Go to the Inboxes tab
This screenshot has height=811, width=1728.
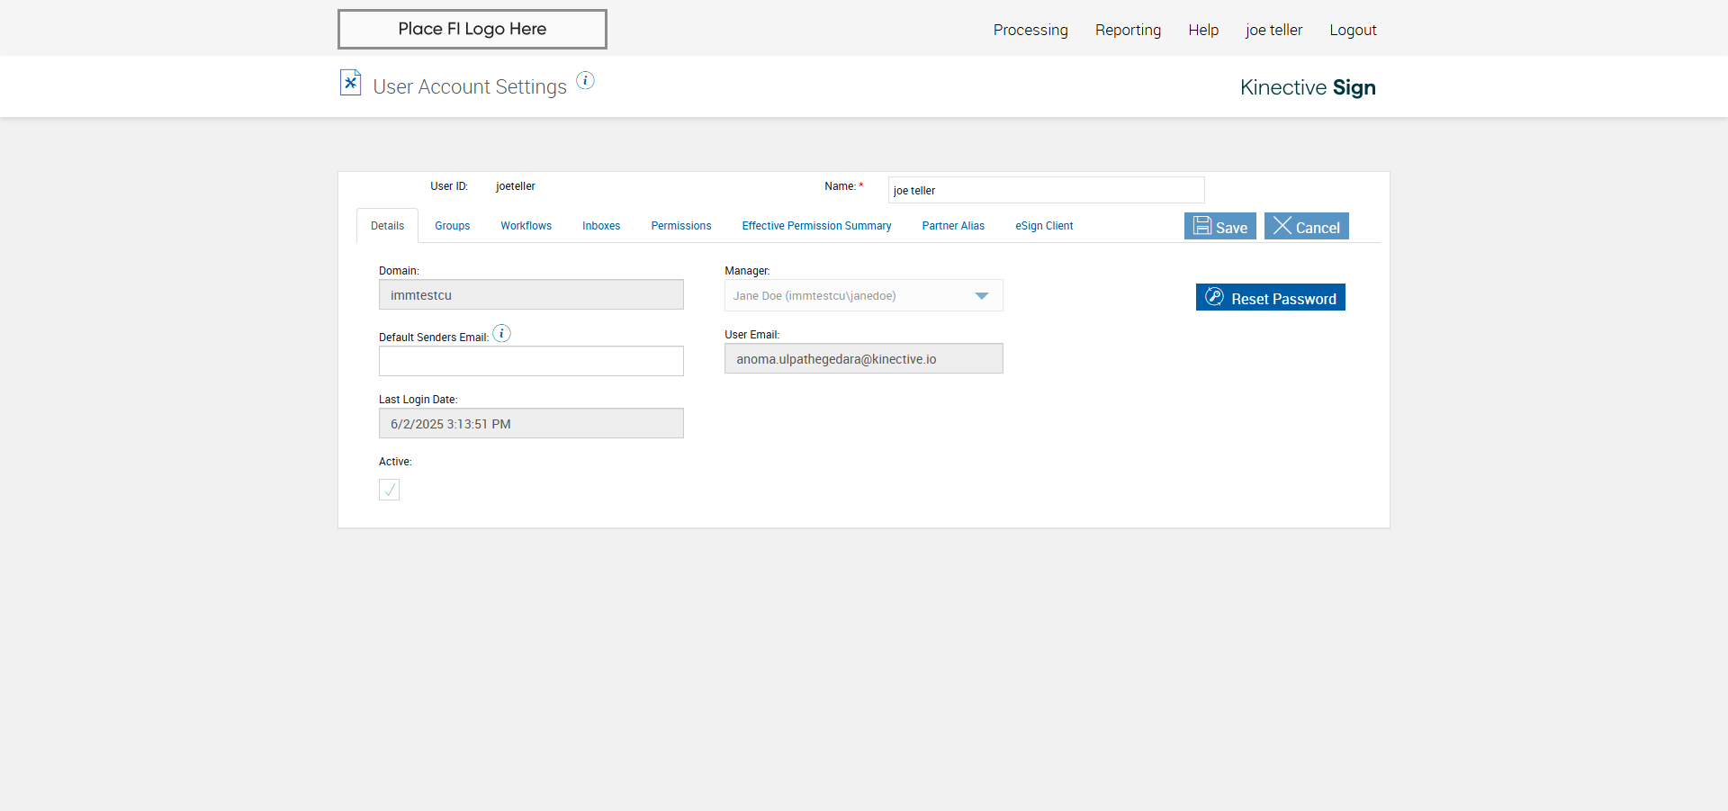pos(601,226)
